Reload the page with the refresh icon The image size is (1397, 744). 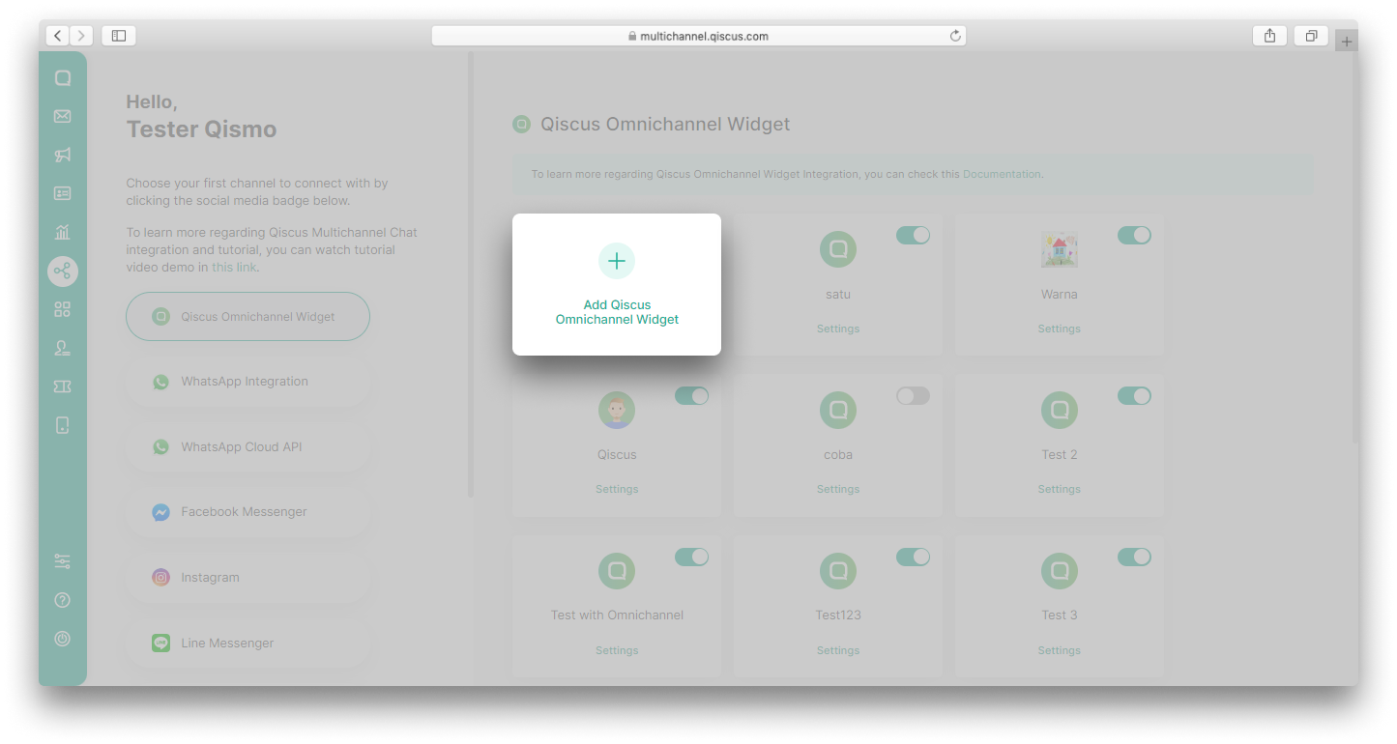tap(955, 36)
